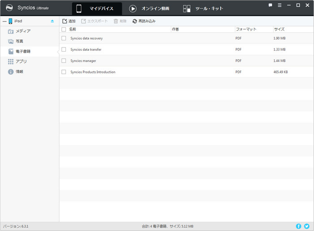The image size is (314, 231).
Task: Open the マイデバイス tab
Action: coord(97,9)
